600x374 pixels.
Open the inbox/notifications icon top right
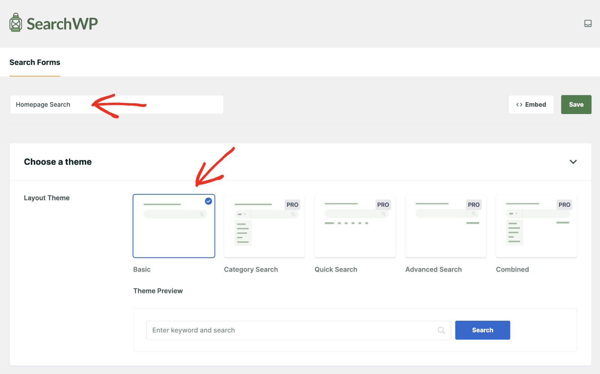pos(588,23)
